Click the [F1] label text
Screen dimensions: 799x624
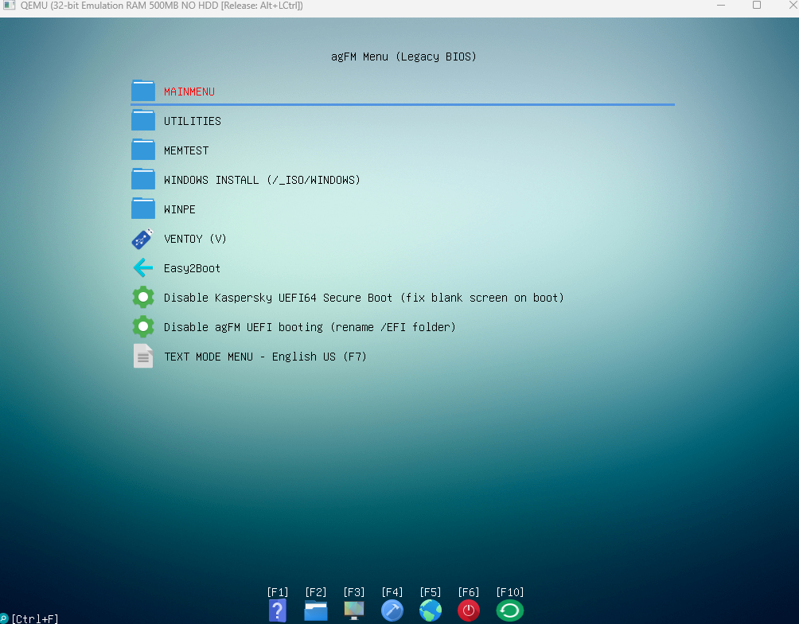(x=278, y=592)
